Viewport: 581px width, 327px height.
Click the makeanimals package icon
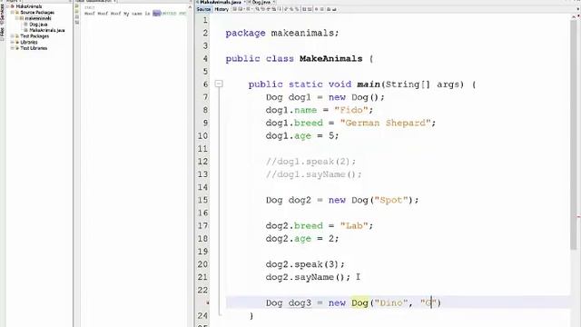click(x=22, y=18)
